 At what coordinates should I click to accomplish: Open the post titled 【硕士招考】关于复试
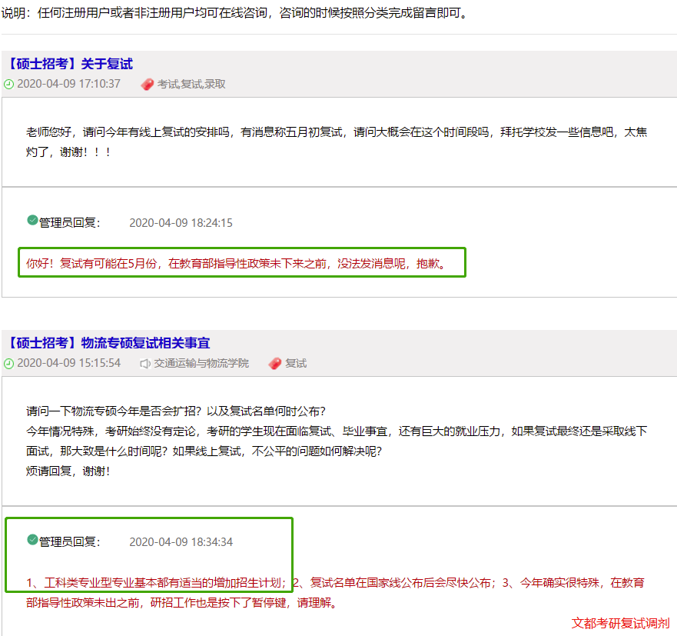[x=71, y=64]
